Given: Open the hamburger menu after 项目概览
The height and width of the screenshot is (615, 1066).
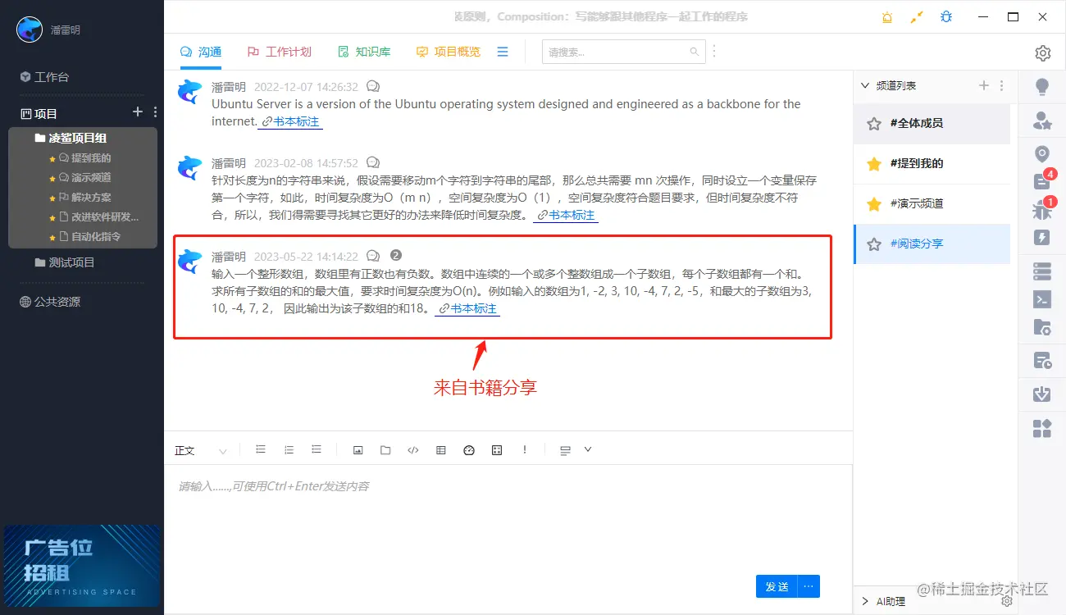Looking at the screenshot, I should (x=503, y=52).
